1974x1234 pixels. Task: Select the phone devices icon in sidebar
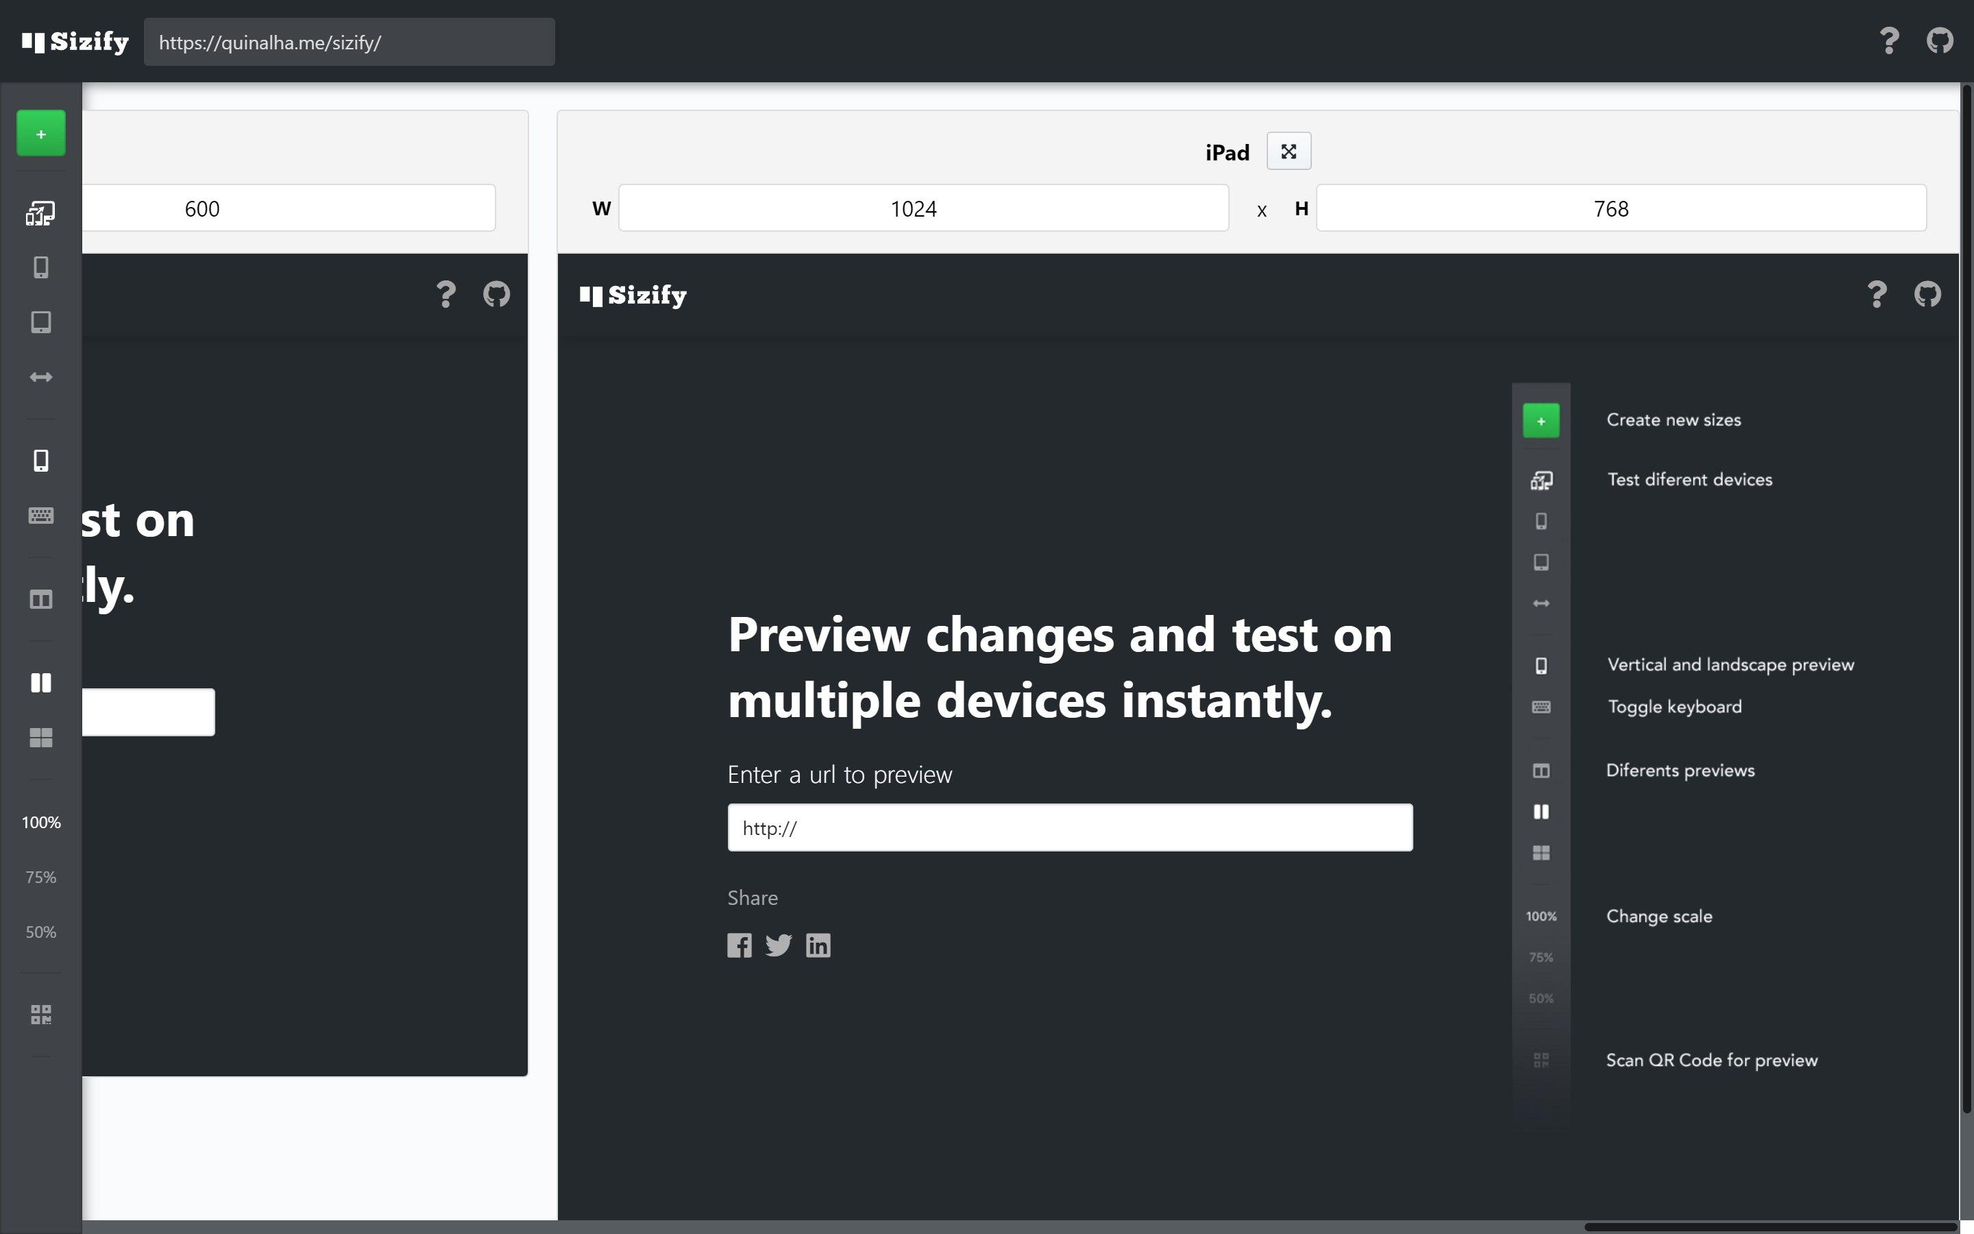point(41,267)
